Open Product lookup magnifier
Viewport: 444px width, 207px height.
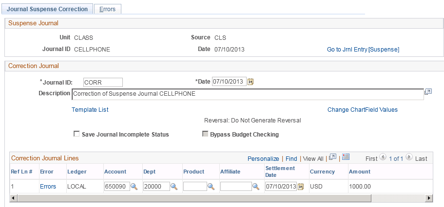(211, 187)
